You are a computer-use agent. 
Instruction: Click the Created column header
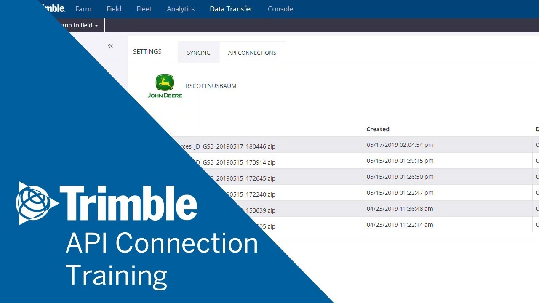click(x=378, y=129)
